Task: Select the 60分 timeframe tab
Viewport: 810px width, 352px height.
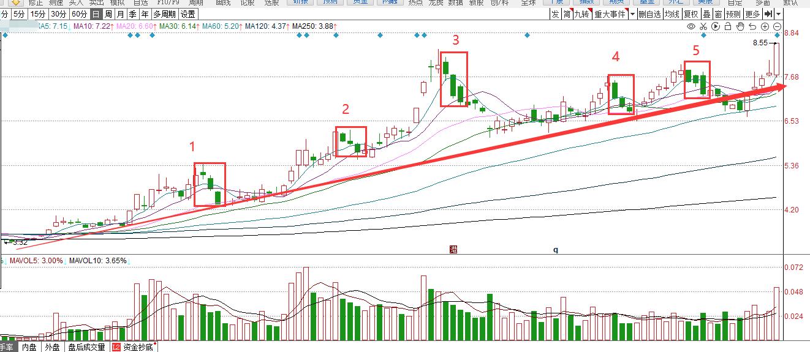Action: (78, 14)
